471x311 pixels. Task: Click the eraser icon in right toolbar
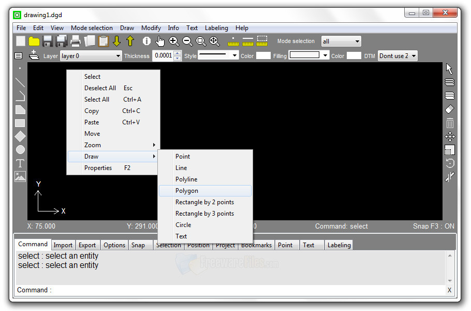pos(450,109)
